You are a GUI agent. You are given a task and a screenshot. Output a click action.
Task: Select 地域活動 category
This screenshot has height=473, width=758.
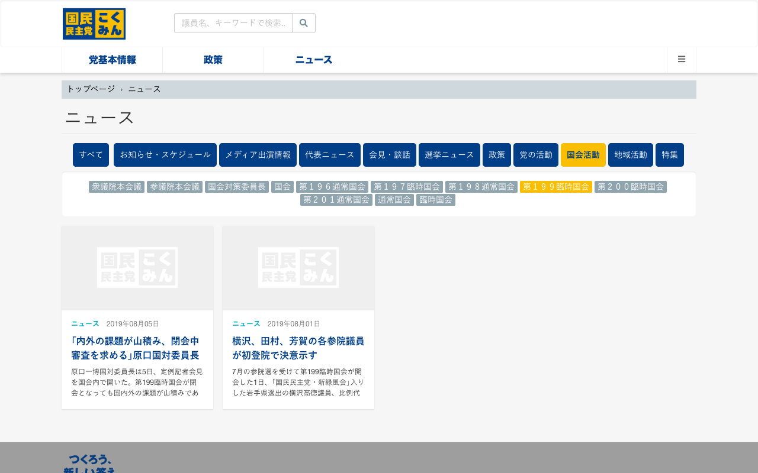pyautogui.click(x=631, y=155)
